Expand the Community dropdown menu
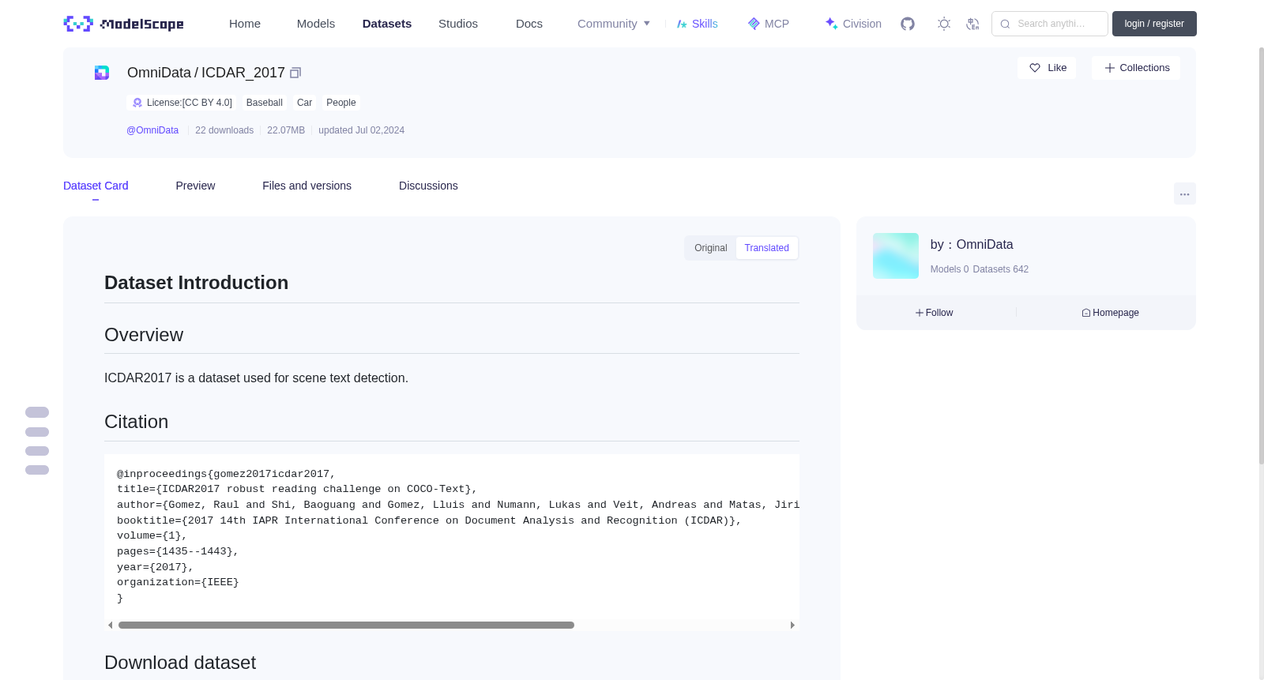Screen dimensions: 1264x680 click(x=614, y=24)
